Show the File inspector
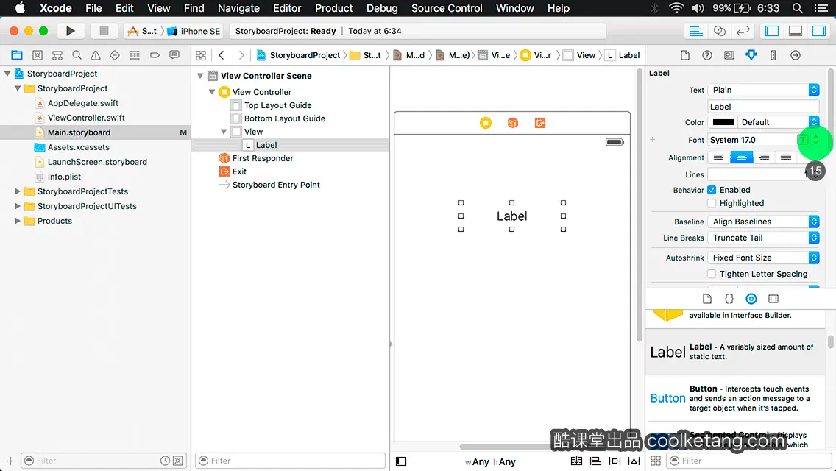 coord(685,55)
